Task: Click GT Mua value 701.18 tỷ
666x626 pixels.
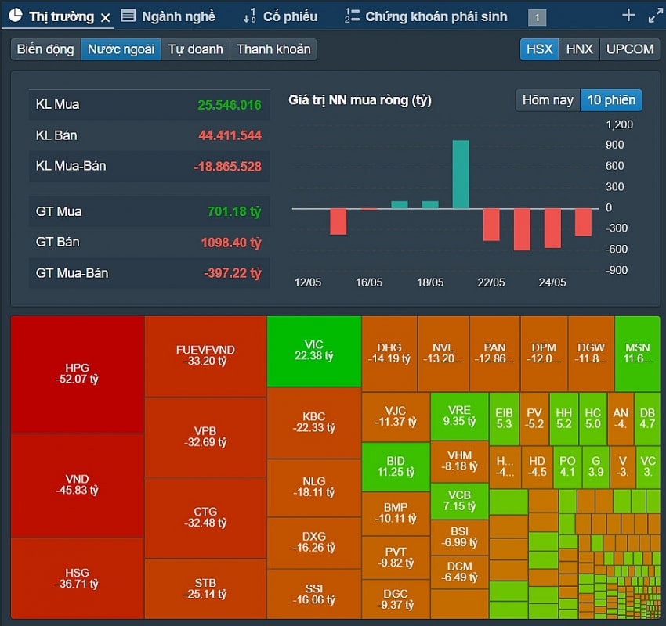Action: pos(234,211)
